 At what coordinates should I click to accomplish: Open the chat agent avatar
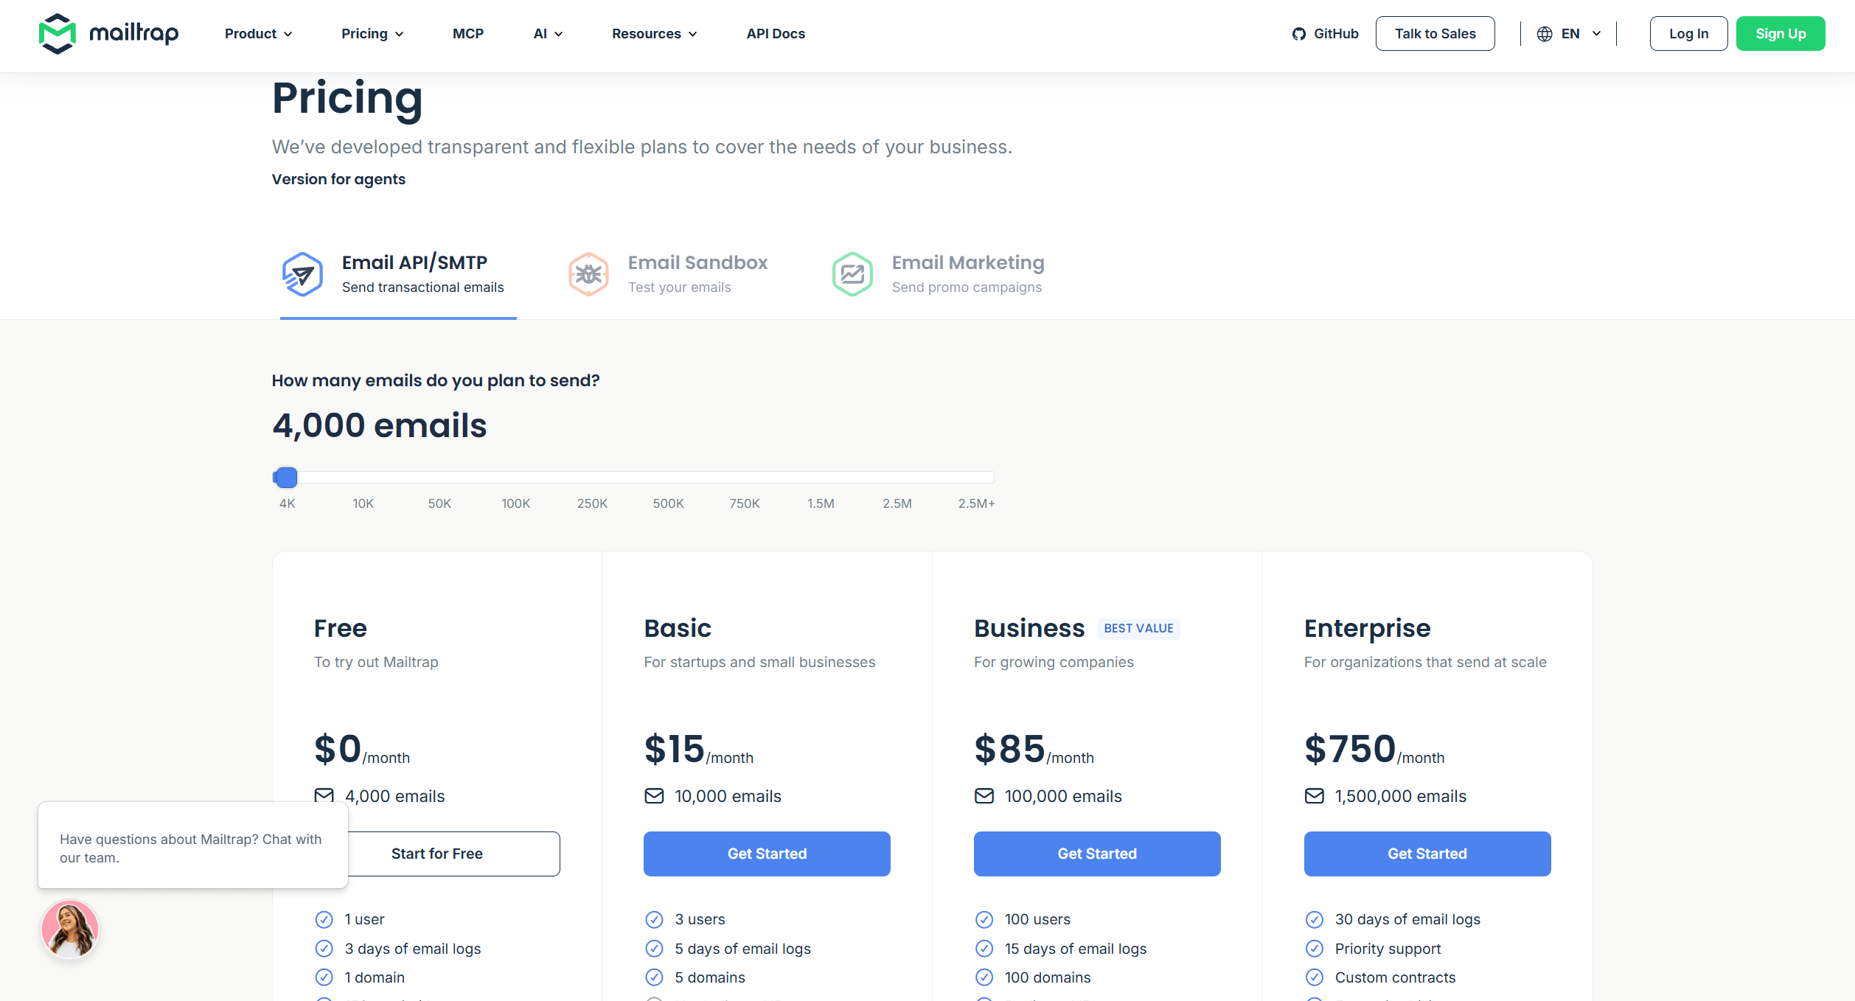70,930
